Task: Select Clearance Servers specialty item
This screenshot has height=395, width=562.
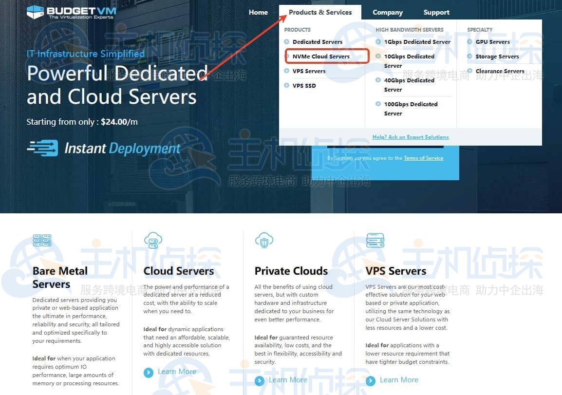Action: pyautogui.click(x=500, y=71)
